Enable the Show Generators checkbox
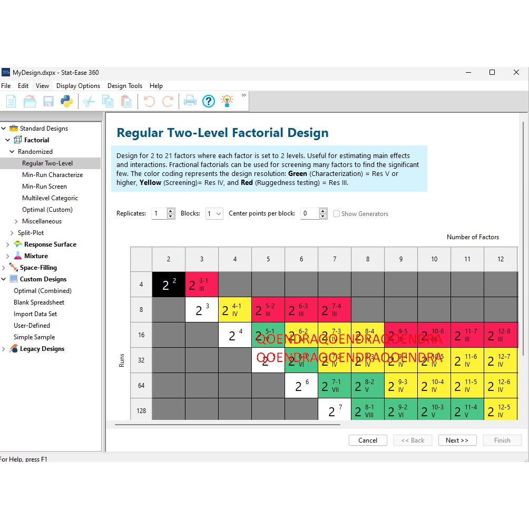Screen dimensions: 529x529 337,214
